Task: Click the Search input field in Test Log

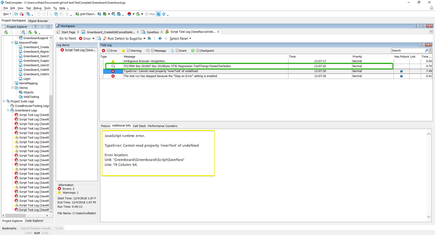Action: point(407,51)
